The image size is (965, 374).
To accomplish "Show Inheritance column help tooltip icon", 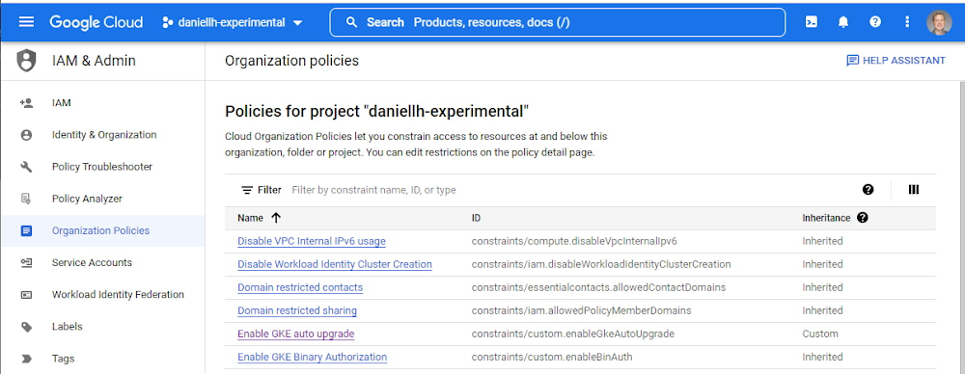I will point(862,218).
